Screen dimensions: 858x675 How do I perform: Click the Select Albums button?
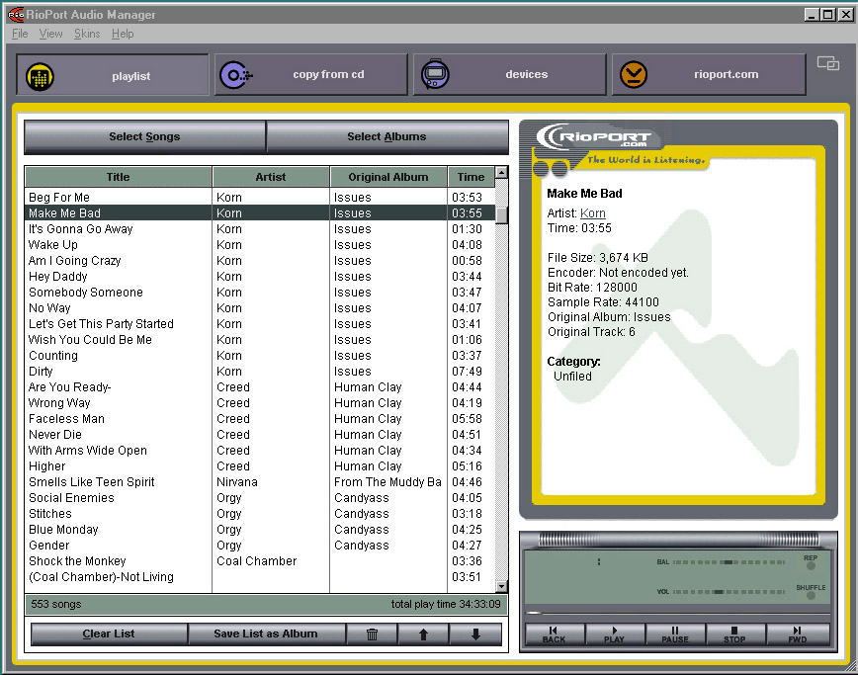(x=386, y=136)
